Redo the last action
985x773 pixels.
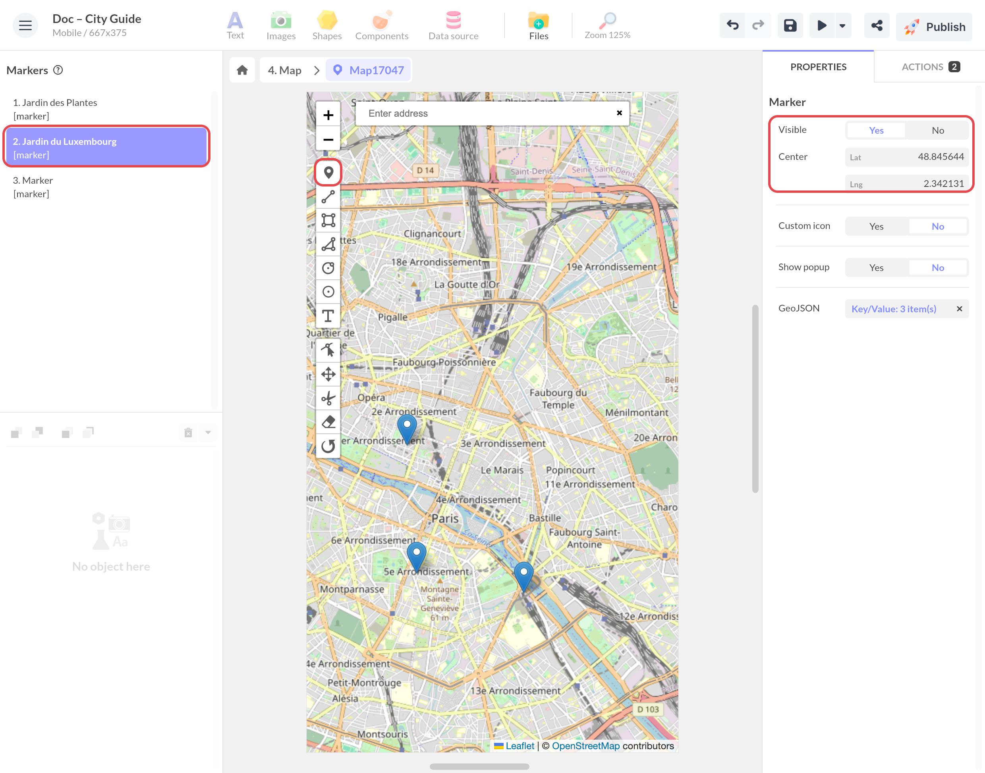(758, 25)
